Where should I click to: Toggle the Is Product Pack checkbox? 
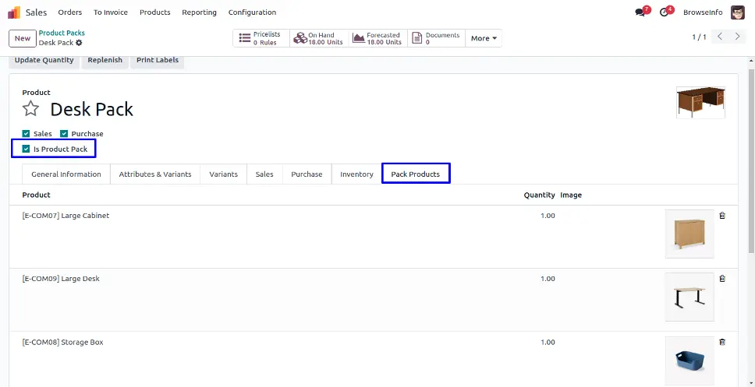pyautogui.click(x=27, y=149)
